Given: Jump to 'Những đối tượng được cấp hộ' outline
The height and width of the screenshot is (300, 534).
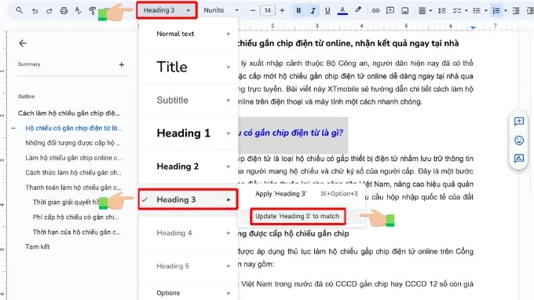Looking at the screenshot, I should pos(73,143).
